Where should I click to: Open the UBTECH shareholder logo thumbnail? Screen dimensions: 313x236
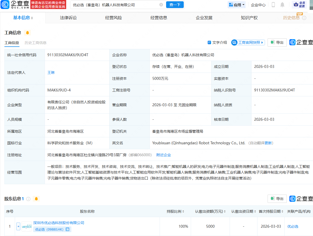pos(26,226)
